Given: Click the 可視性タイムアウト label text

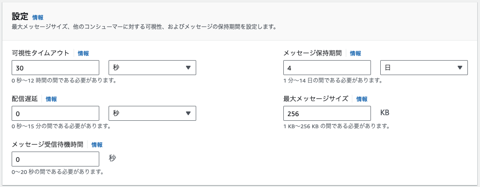Looking at the screenshot, I should coord(41,53).
